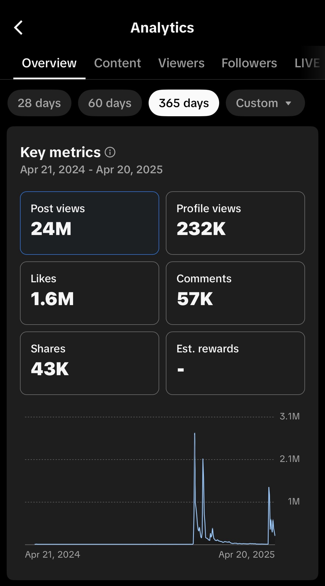Select the 28 days range
Screen dimensions: 325x586
(39, 103)
